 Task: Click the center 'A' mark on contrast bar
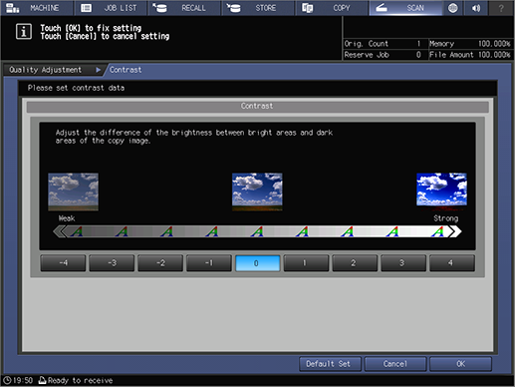pyautogui.click(x=257, y=231)
